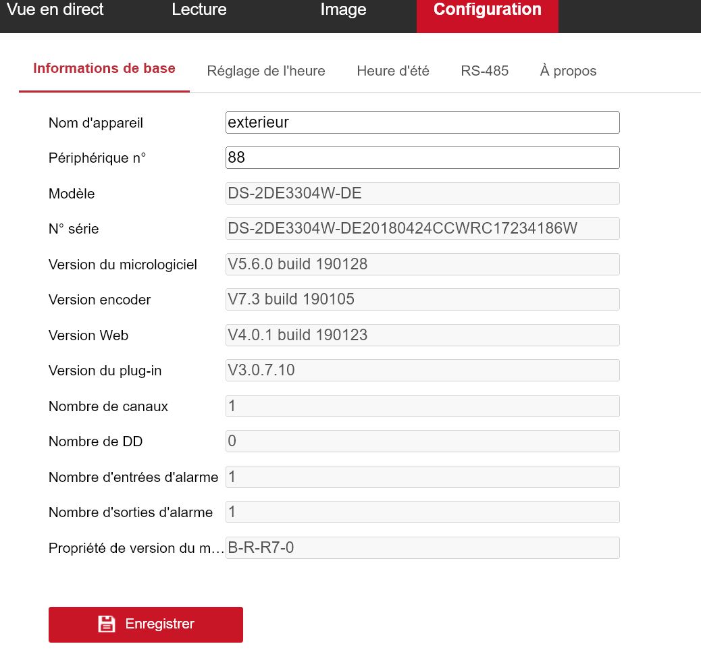Click the floppy disk save icon

tap(107, 624)
